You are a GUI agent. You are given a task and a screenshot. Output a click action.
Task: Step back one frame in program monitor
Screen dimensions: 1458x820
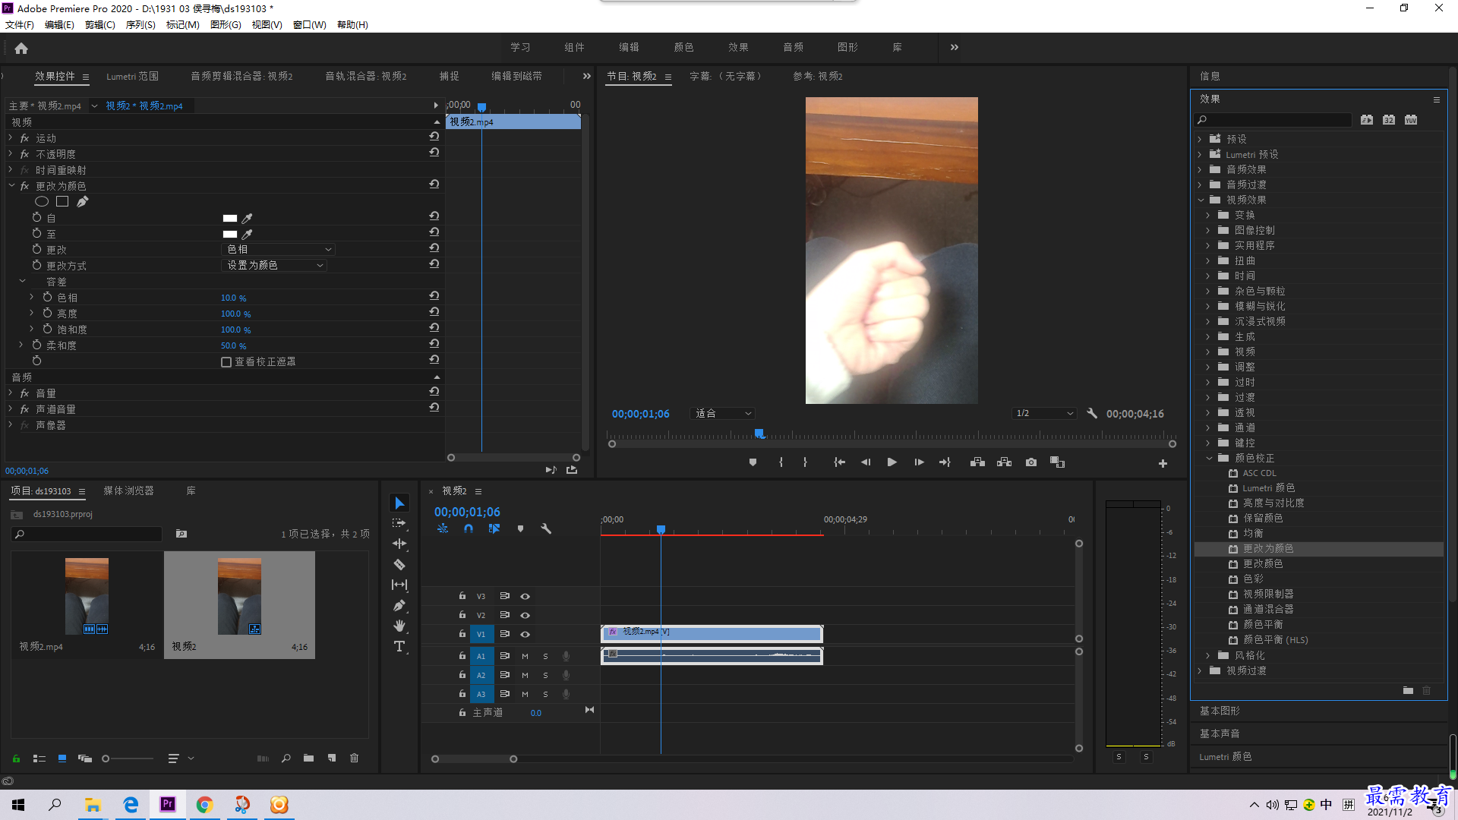point(866,462)
